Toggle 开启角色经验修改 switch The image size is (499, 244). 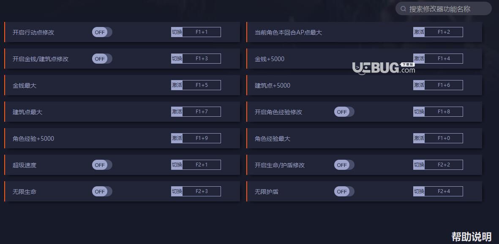click(344, 112)
